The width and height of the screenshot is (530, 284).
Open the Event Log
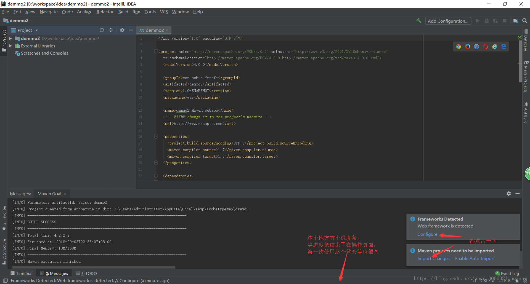[x=507, y=273]
